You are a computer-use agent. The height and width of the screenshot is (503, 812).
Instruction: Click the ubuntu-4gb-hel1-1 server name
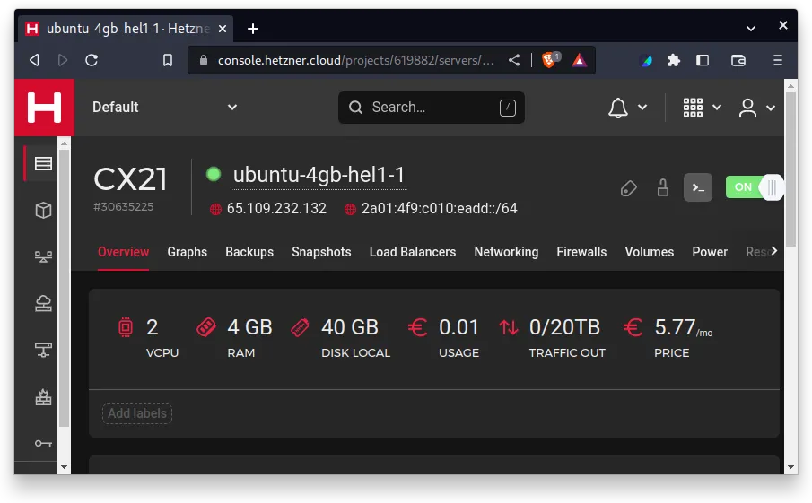pos(319,175)
